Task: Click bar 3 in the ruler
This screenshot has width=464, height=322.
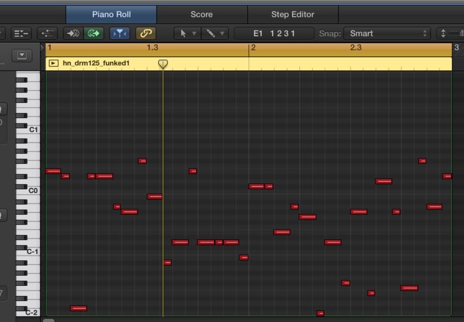Action: point(456,48)
